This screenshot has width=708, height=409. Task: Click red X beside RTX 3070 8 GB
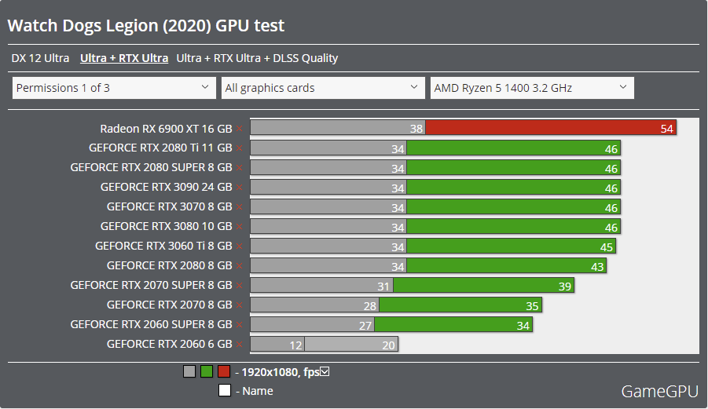coord(240,207)
